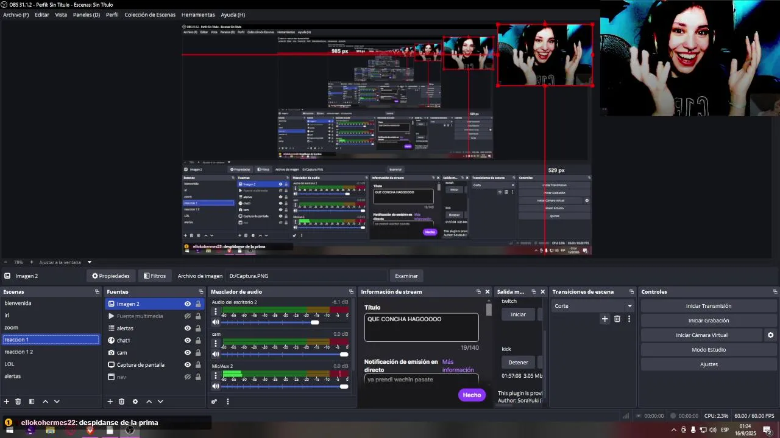The width and height of the screenshot is (780, 438).
Task: Open scene filters icon in Escenas toolbar
Action: pos(32,401)
